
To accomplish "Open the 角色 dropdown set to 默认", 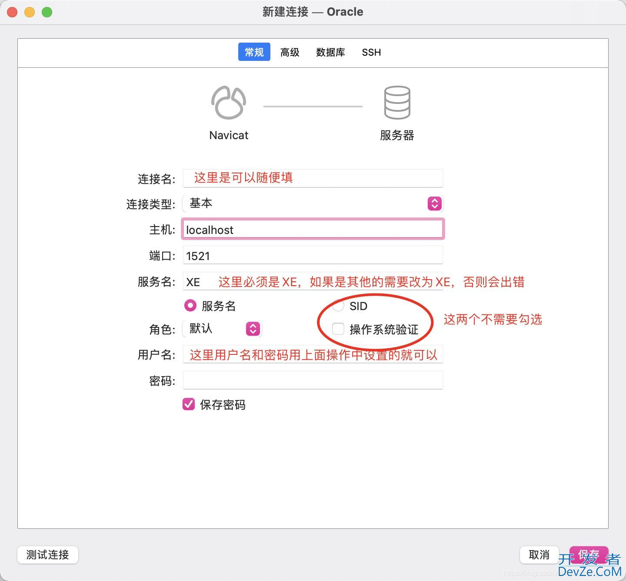I will tap(222, 328).
